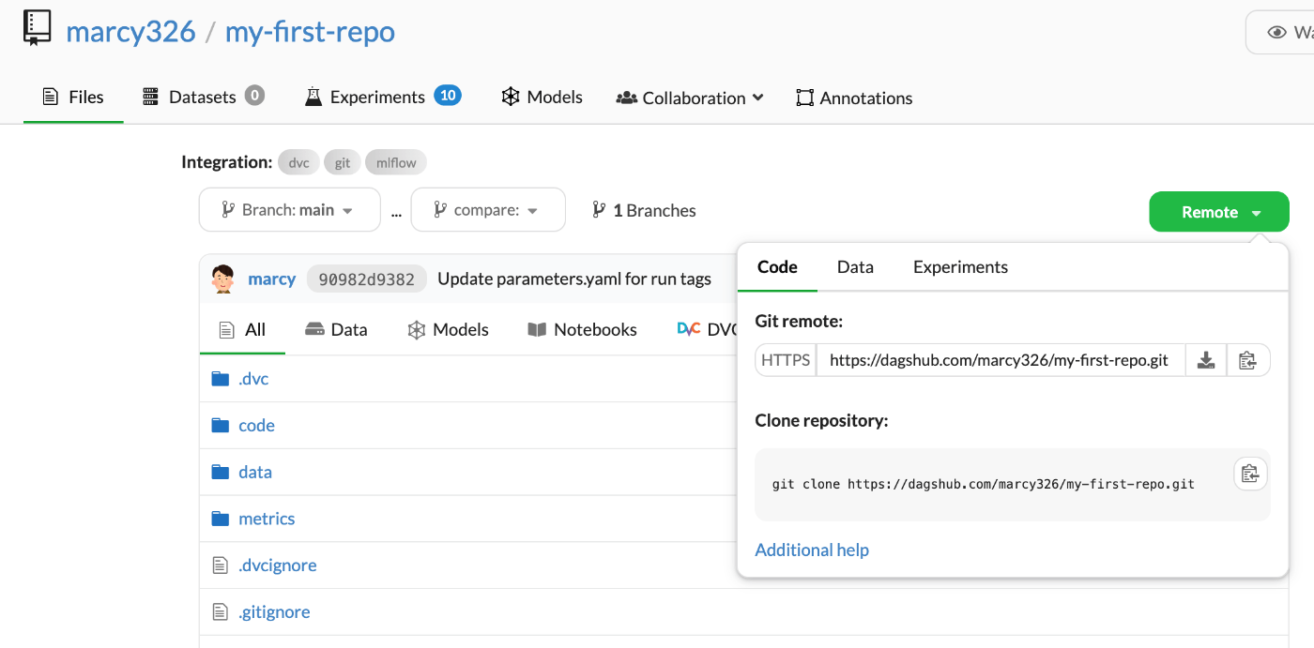
Task: Click the marcy commit author link
Action: 271,279
